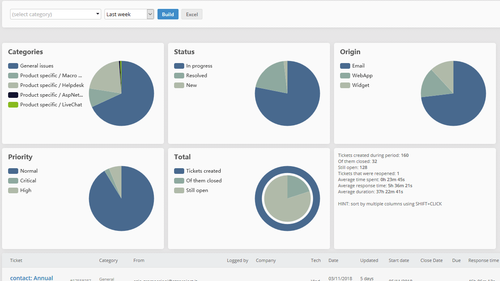The image size is (500, 281).
Task: Click the Build button
Action: 168,14
